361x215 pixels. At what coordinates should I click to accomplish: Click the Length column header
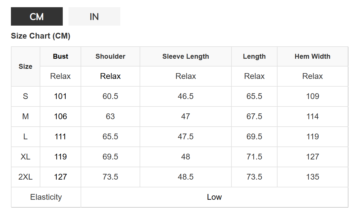[254, 56]
